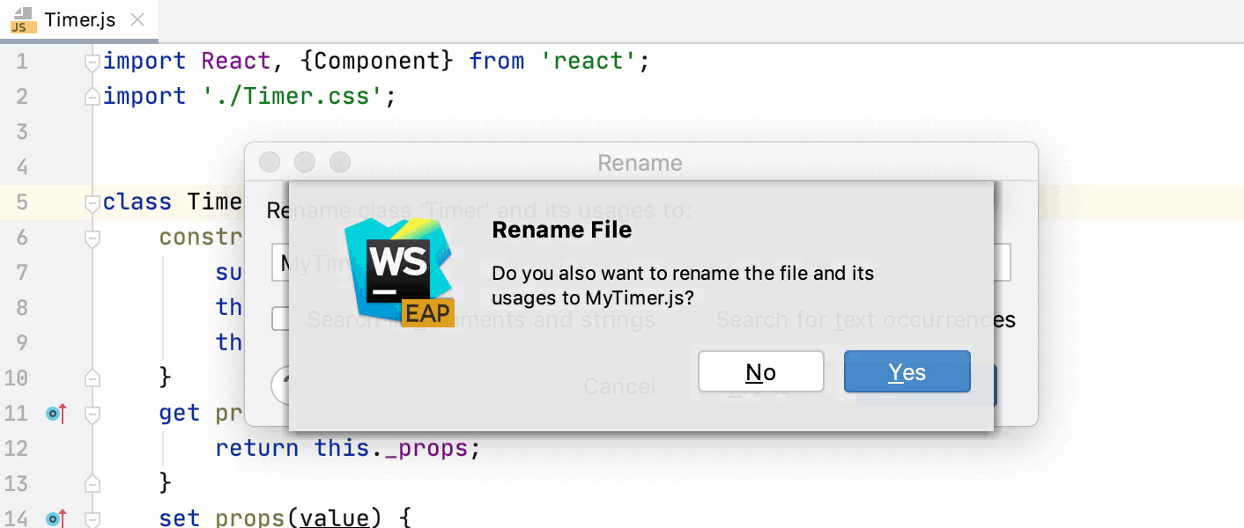Click override gutter icon on line 11
The width and height of the screenshot is (1244, 528).
(57, 413)
